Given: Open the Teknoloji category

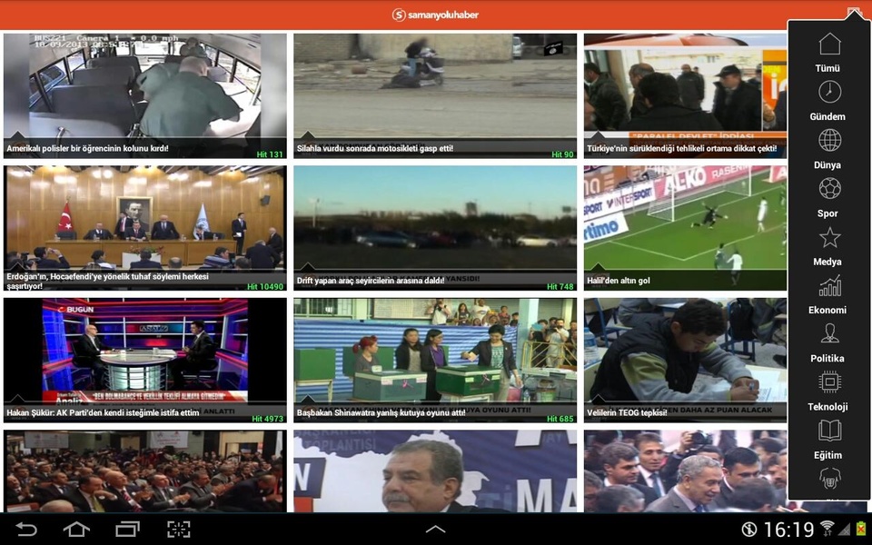Looking at the screenshot, I should tap(828, 391).
